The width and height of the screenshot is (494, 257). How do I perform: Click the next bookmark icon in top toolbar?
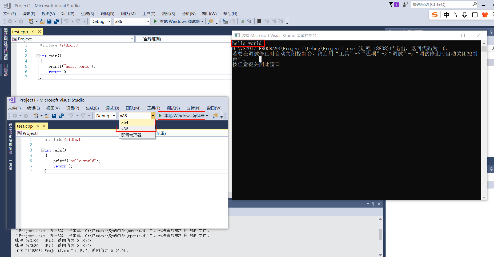pyautogui.click(x=274, y=21)
